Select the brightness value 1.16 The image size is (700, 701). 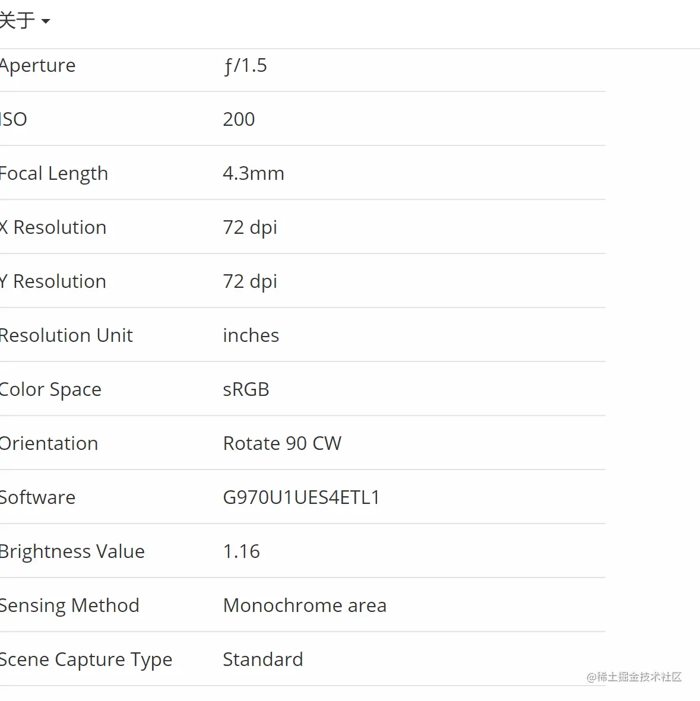coord(242,551)
